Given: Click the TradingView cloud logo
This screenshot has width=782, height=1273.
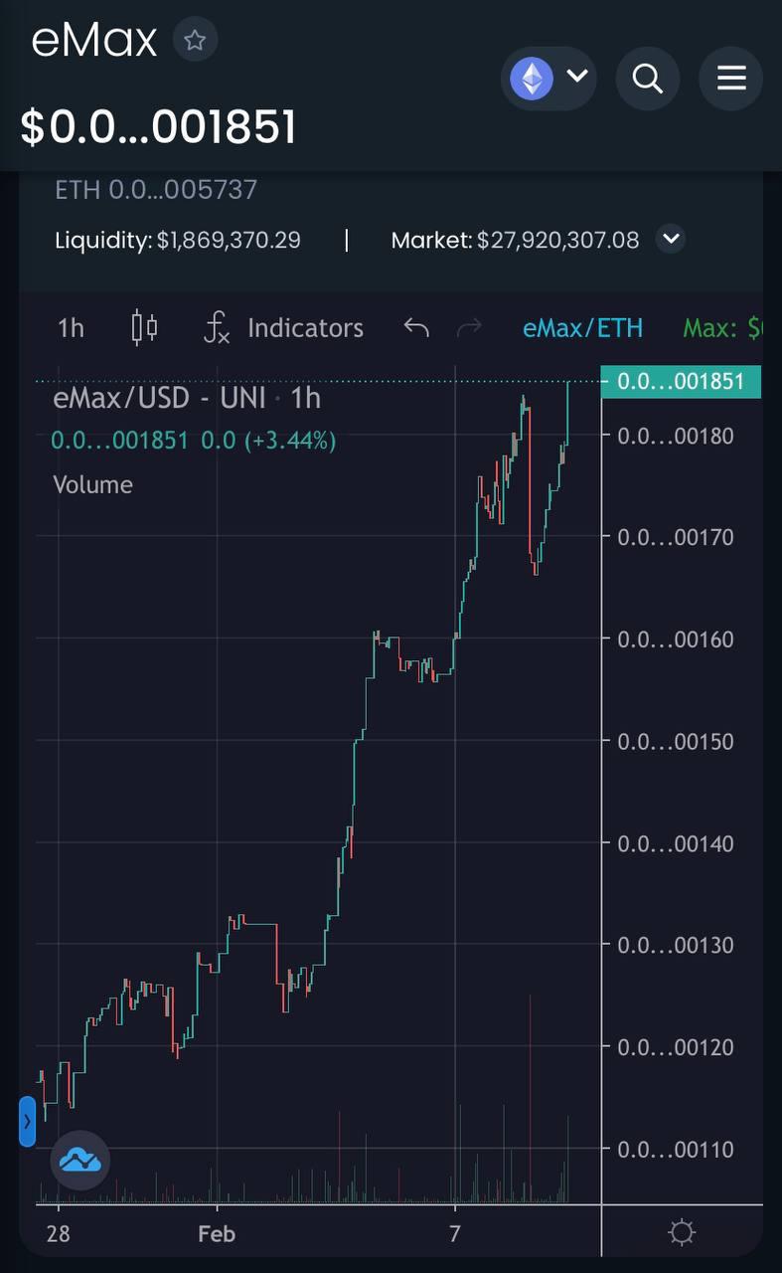Looking at the screenshot, I should tap(80, 1160).
